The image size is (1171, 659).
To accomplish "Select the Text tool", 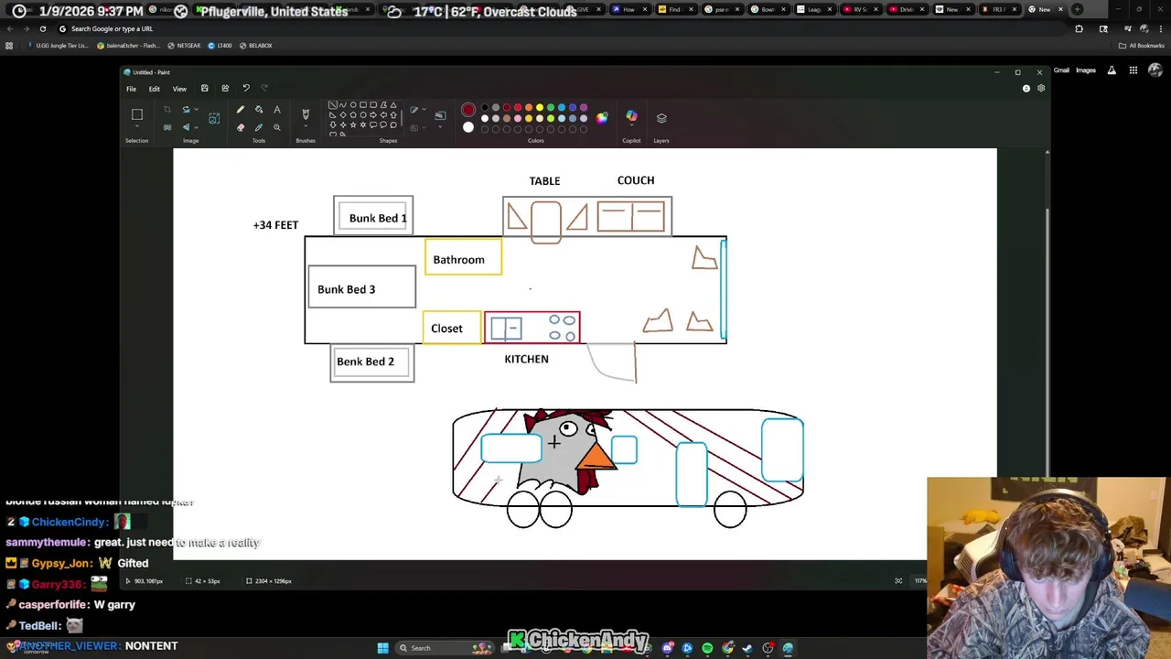I will click(x=276, y=109).
